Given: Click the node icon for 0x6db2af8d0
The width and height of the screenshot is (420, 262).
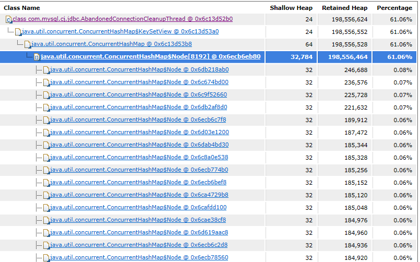Looking at the screenshot, I should pyautogui.click(x=46, y=108).
